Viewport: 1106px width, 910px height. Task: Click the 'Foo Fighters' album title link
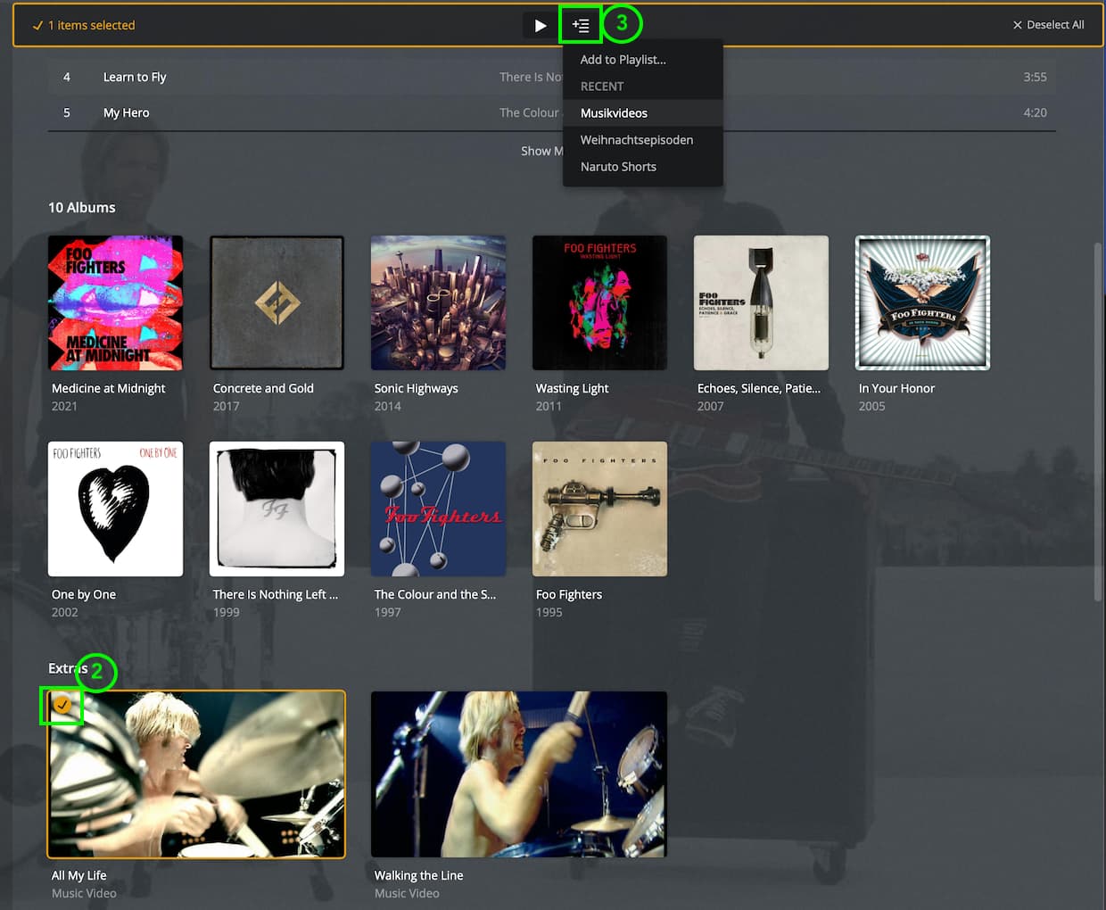click(569, 594)
